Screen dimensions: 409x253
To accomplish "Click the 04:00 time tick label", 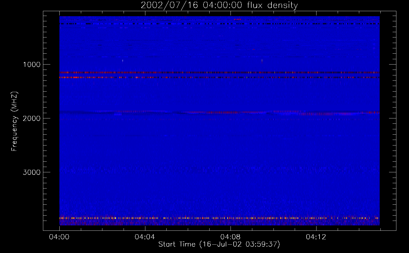I will tap(59, 237).
